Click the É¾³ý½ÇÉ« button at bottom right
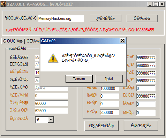The image size is (166, 138). click(141, 126)
